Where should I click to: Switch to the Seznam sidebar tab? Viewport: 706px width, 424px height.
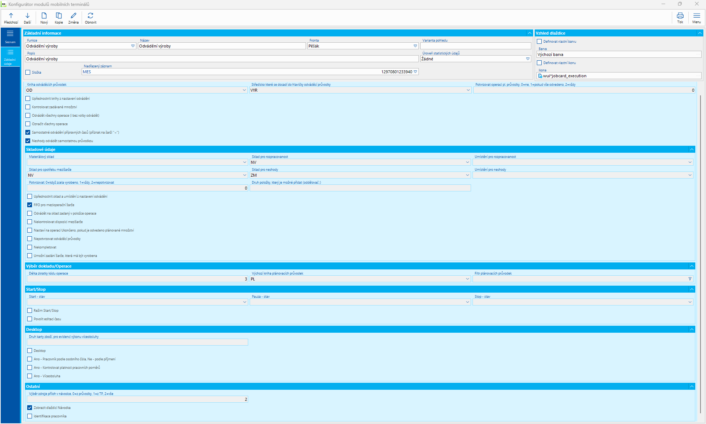(10, 37)
